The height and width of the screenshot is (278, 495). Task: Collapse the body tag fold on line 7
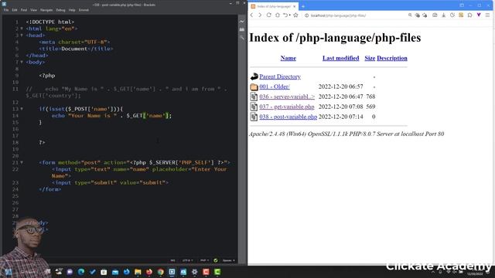click(22, 62)
